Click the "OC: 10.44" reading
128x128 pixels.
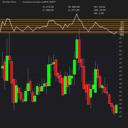[100, 7]
